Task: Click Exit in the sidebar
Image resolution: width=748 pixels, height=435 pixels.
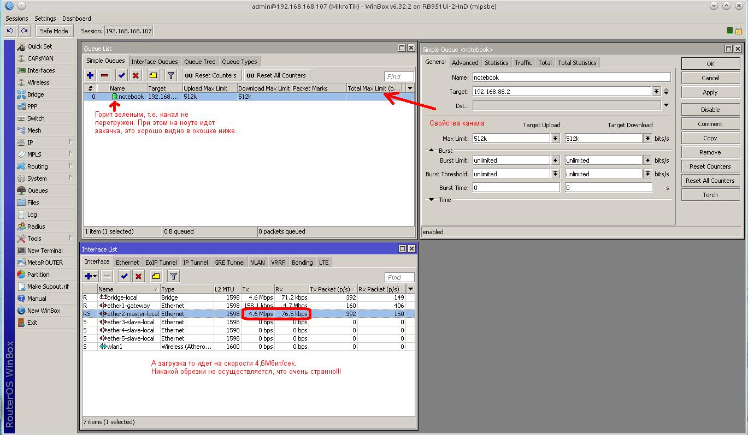Action: click(x=32, y=323)
